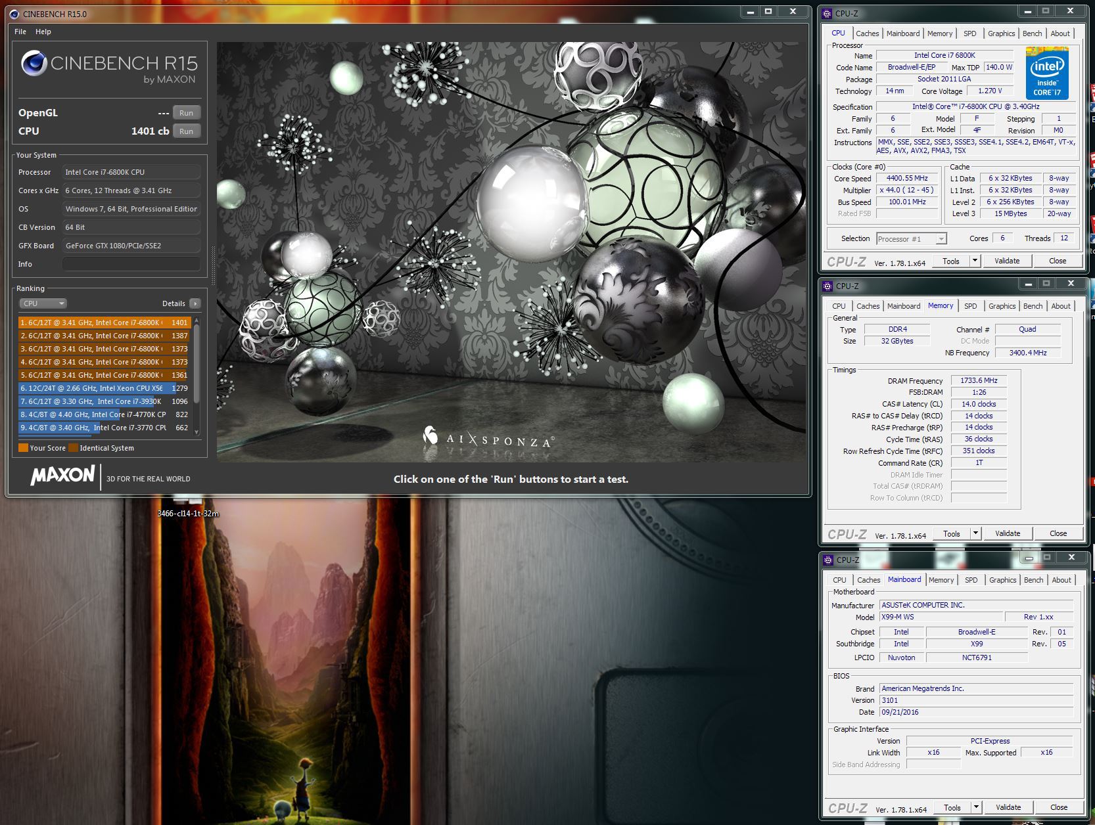This screenshot has height=825, width=1095.
Task: Click Validate in bottom CPU-Z window
Action: 1008,808
